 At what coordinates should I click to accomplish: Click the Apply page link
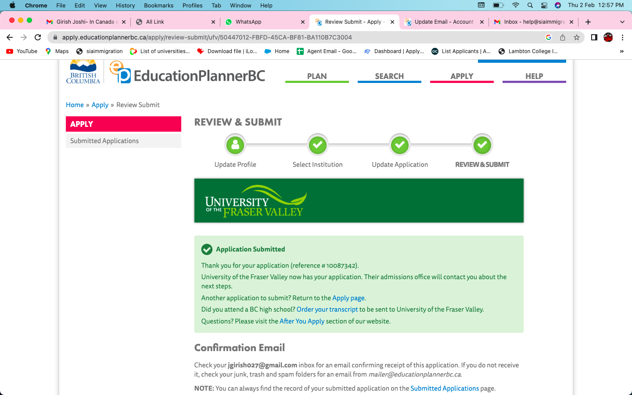click(348, 298)
